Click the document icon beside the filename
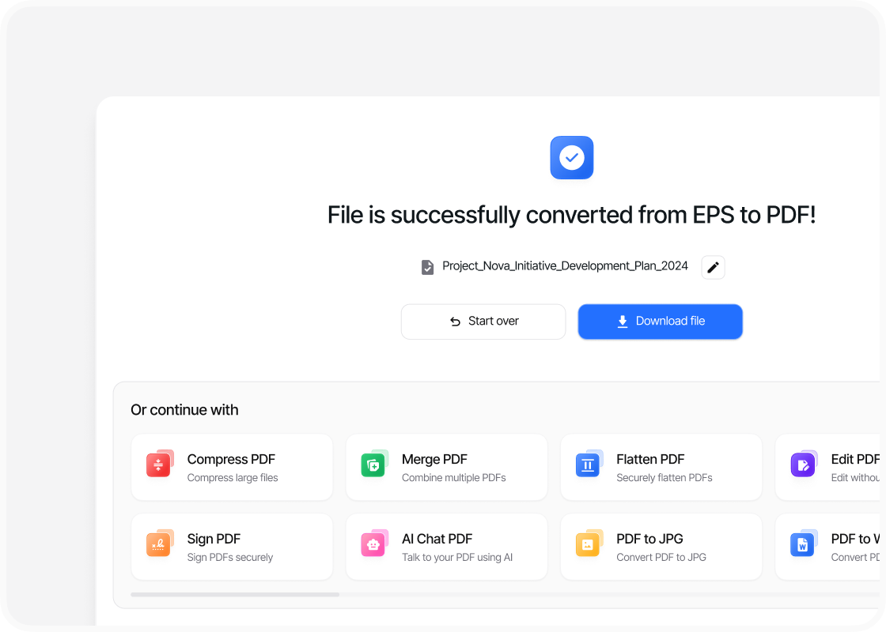 [427, 267]
